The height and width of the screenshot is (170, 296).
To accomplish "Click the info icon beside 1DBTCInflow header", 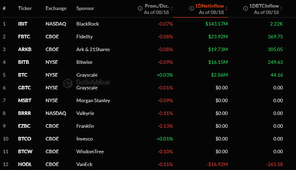I will [x=245, y=8].
